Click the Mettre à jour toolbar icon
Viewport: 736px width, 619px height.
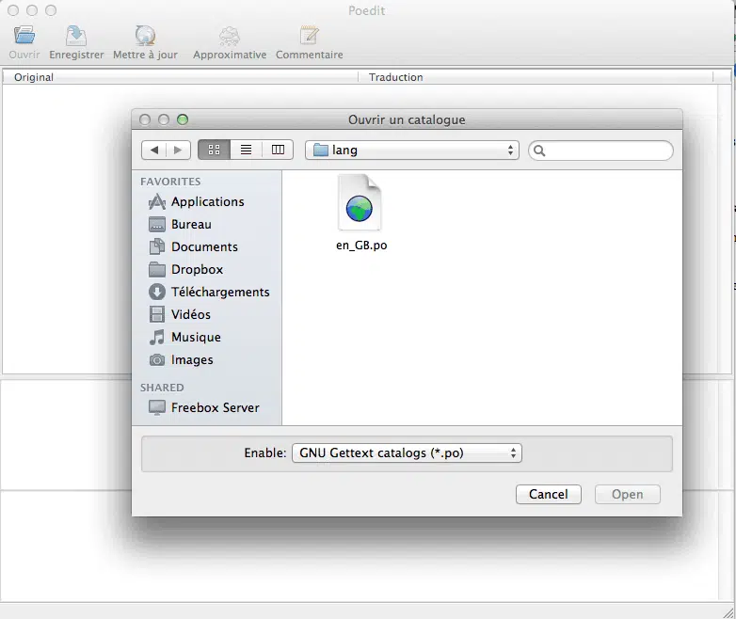point(145,37)
